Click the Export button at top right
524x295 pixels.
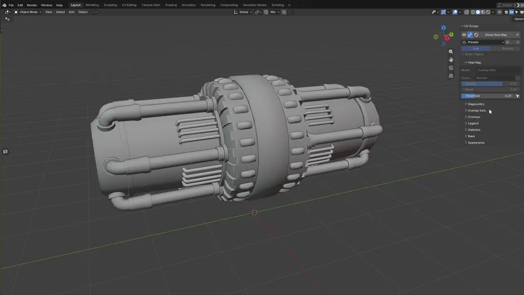click(x=505, y=5)
